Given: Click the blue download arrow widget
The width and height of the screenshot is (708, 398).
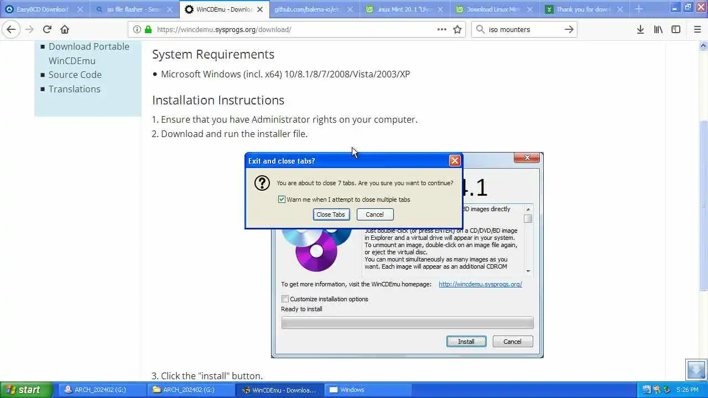Looking at the screenshot, I should point(696,369).
